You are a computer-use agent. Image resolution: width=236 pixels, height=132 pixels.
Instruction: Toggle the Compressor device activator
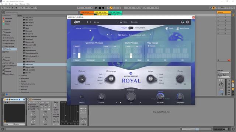coord(29,99)
